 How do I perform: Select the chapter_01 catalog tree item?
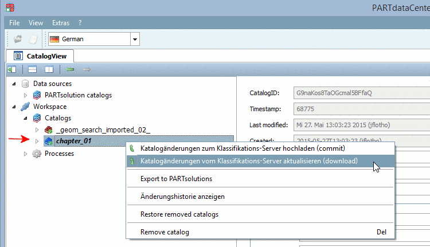click(74, 141)
